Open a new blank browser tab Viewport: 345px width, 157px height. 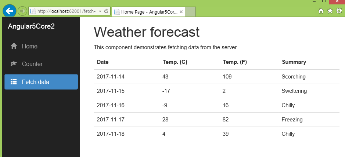coord(190,12)
